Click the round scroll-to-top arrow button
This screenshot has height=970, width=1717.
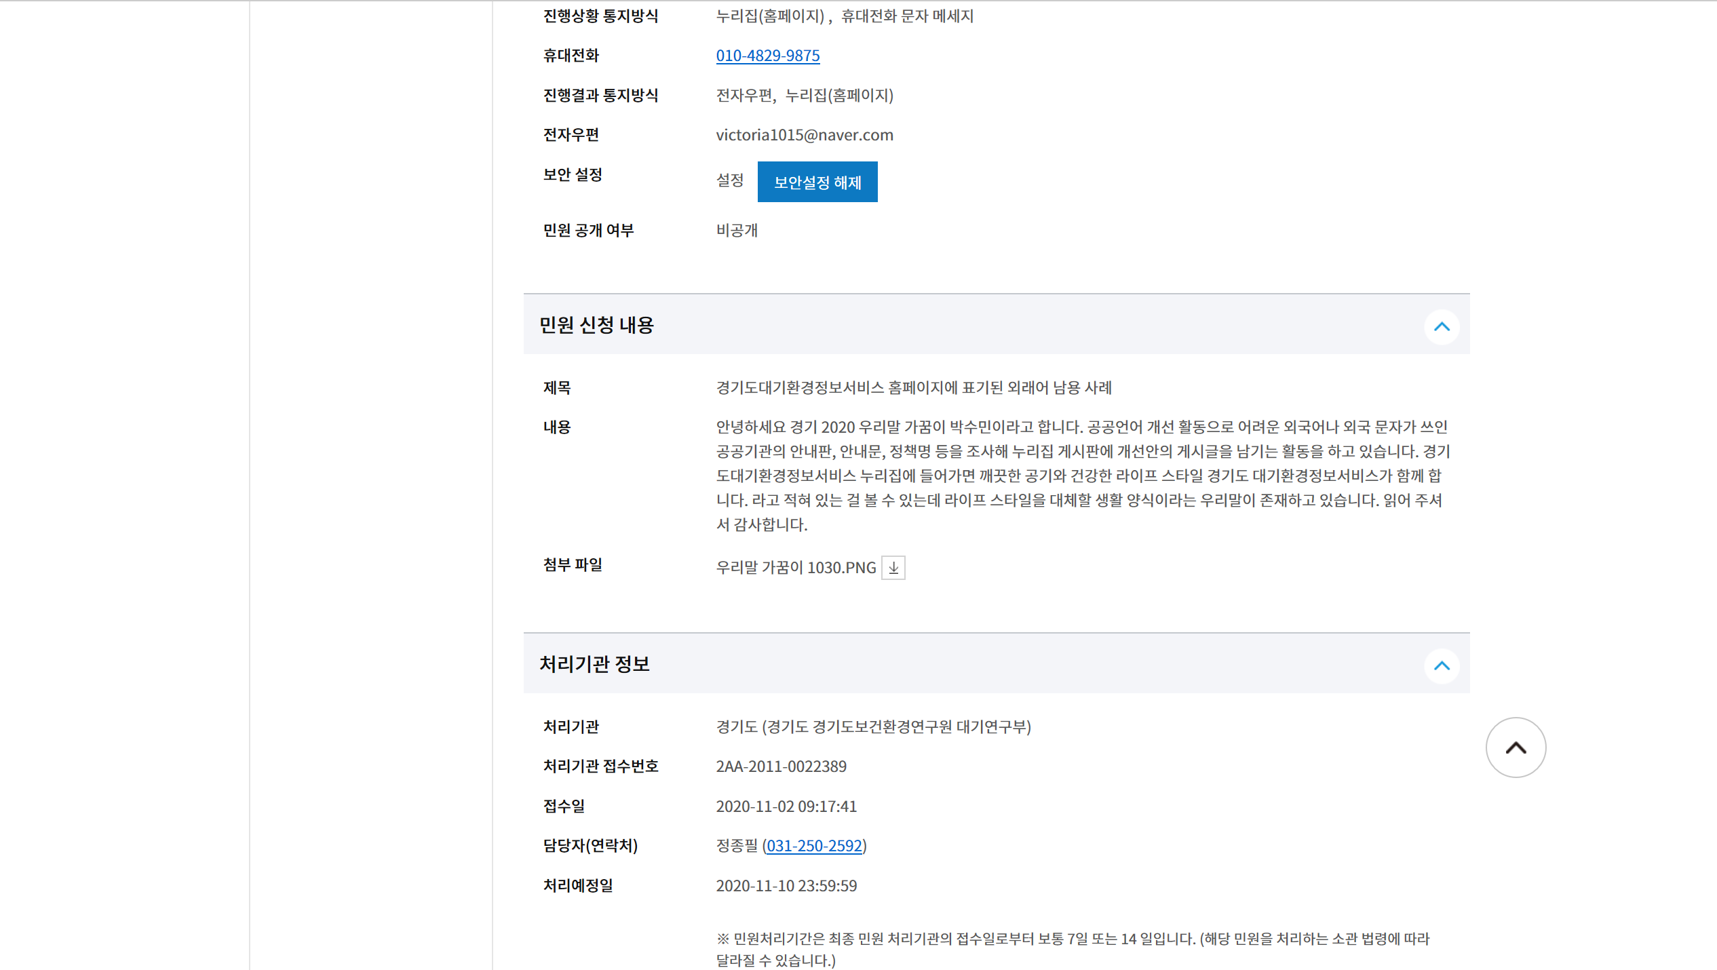coord(1515,748)
